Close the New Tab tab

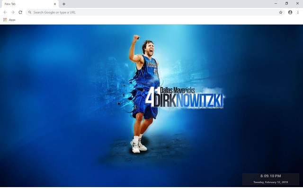(x=55, y=4)
